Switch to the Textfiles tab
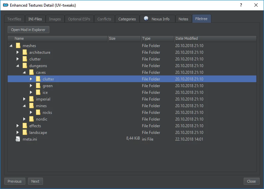Screen dimensions: 264x189 (x=14, y=19)
